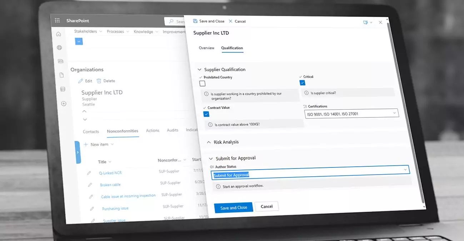Click the create plus icon in left rail
This screenshot has height=241, width=464.
point(64,104)
